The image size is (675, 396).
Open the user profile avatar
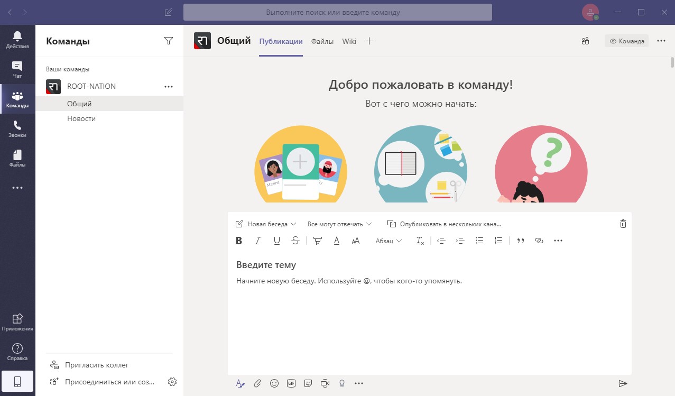(x=590, y=12)
